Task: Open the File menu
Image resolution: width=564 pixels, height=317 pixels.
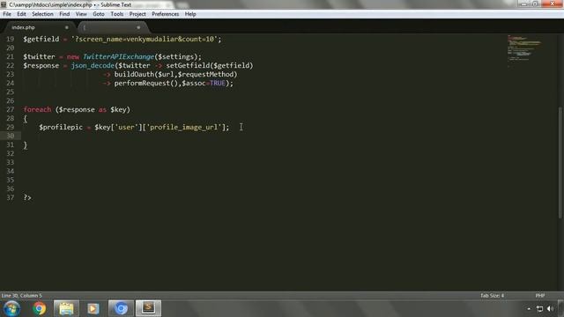Action: point(7,14)
